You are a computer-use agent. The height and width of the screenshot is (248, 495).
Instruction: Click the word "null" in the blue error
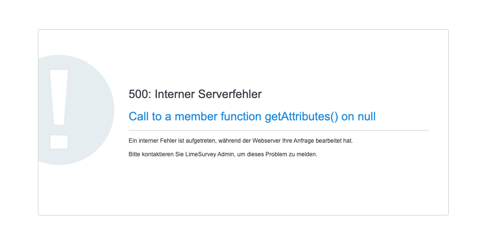pos(367,116)
